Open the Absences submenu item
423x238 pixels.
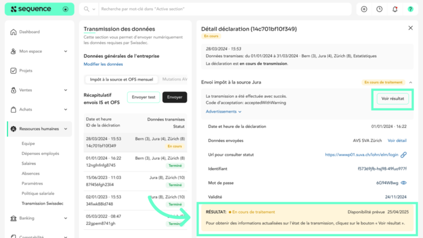pos(31,173)
